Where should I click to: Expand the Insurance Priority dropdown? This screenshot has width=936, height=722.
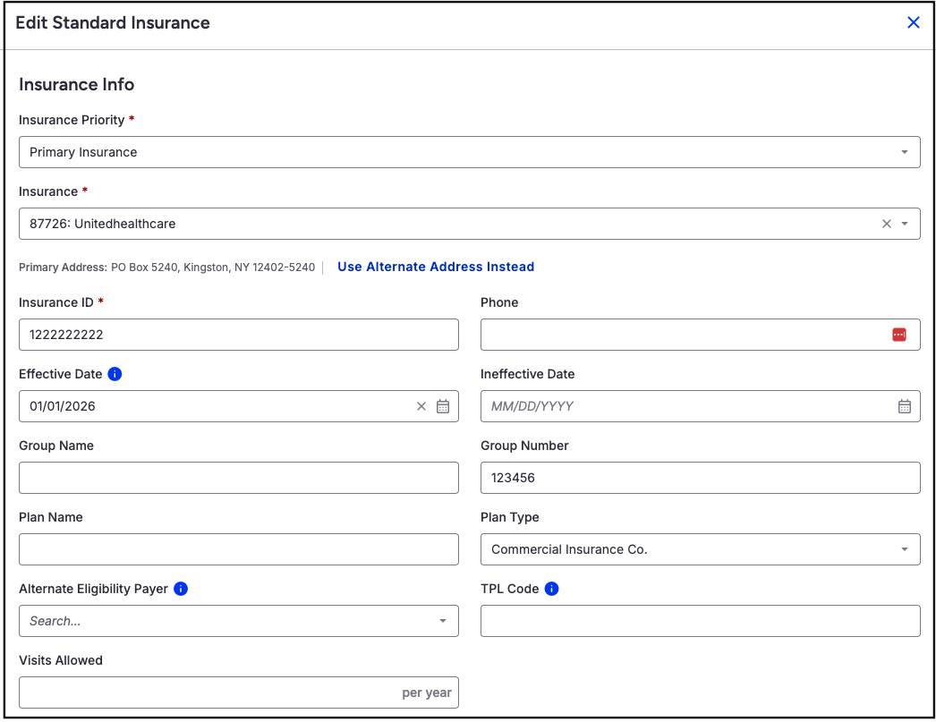[905, 152]
